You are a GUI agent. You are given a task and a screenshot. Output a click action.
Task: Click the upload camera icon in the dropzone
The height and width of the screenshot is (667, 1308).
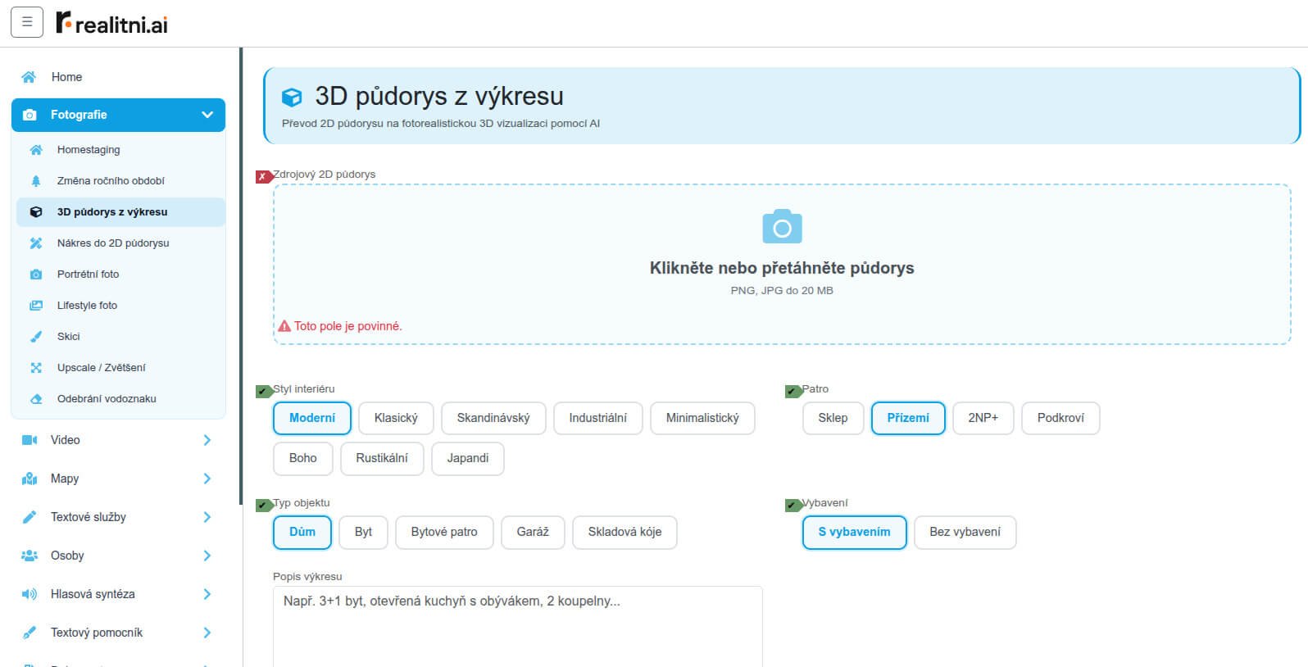pos(782,226)
